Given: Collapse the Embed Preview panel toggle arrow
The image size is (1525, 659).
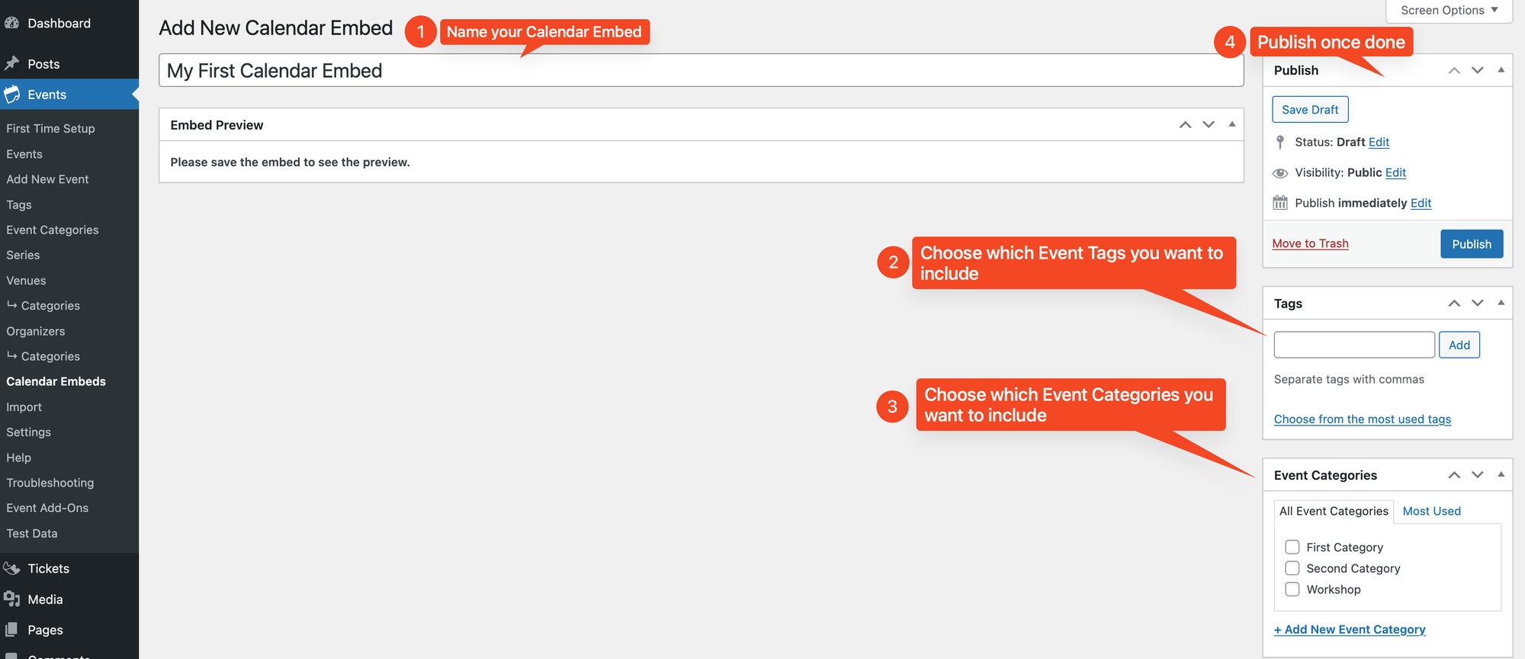Looking at the screenshot, I should point(1232,124).
